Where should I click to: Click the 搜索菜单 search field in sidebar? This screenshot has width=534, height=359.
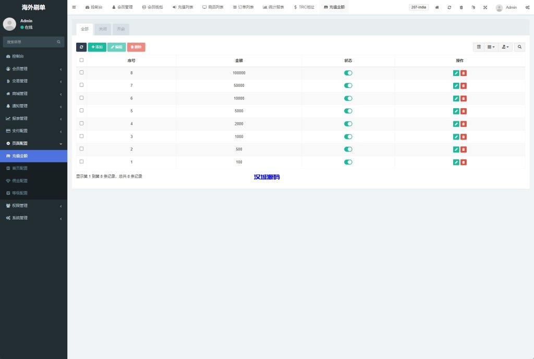pyautogui.click(x=31, y=42)
